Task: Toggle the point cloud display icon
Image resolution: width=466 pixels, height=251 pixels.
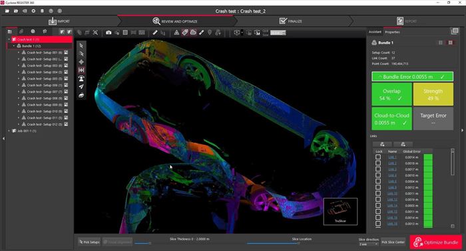Action: coord(193,33)
